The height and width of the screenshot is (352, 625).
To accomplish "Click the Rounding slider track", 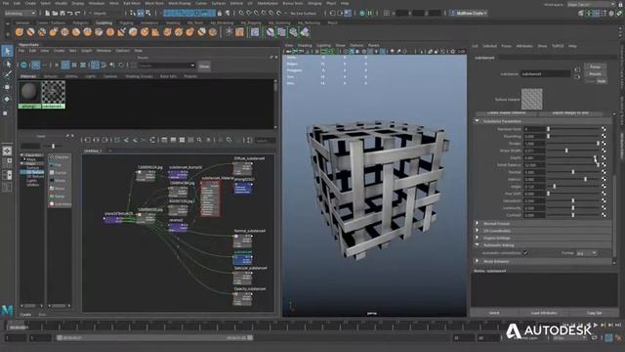I will click(572, 136).
